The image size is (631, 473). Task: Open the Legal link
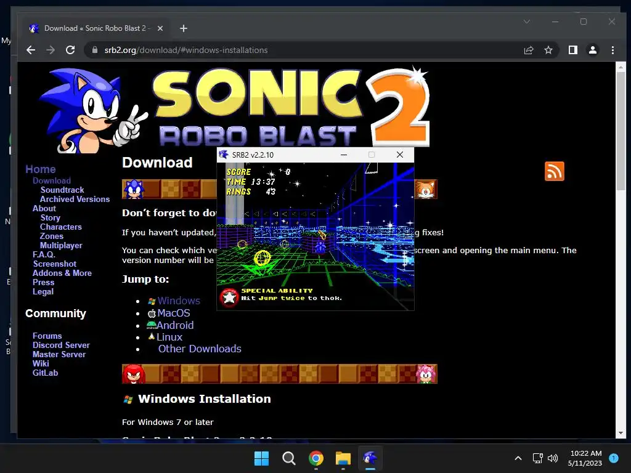(43, 291)
